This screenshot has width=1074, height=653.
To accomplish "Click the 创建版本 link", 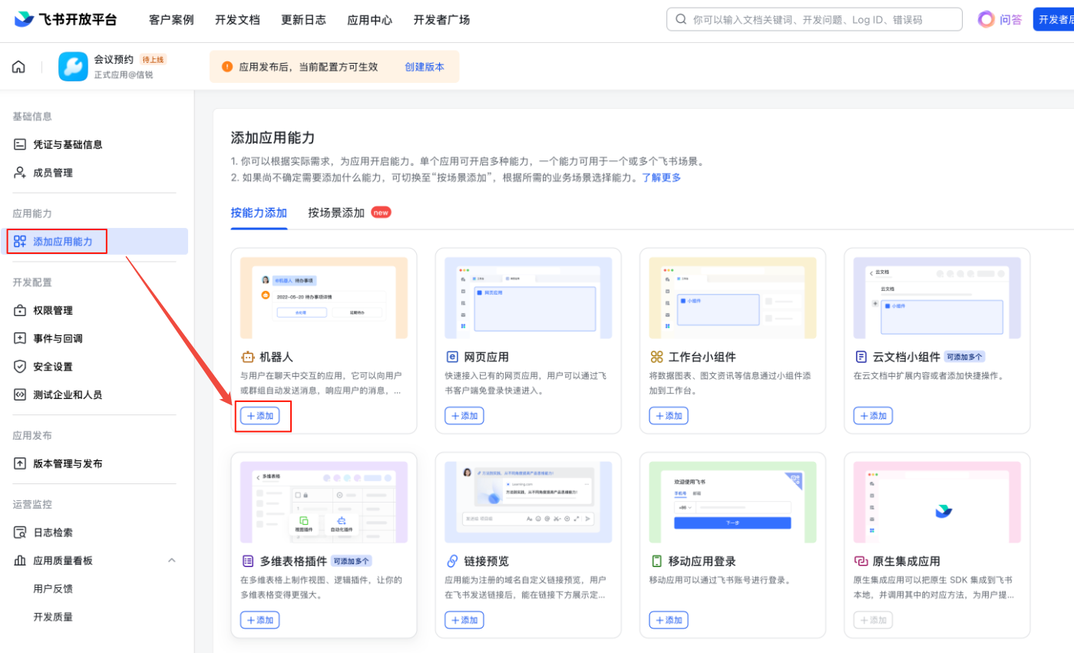I will [x=425, y=67].
